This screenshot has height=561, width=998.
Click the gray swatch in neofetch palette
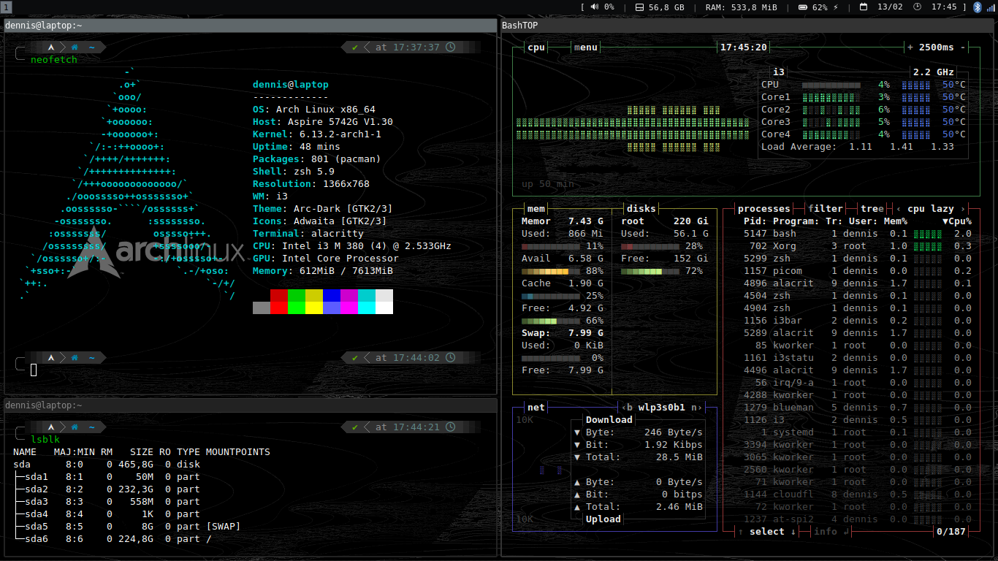click(262, 308)
